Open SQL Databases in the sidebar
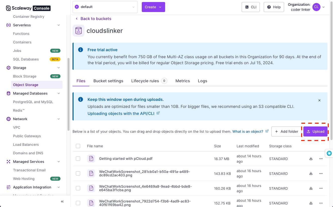333x207 pixels. coord(26,59)
